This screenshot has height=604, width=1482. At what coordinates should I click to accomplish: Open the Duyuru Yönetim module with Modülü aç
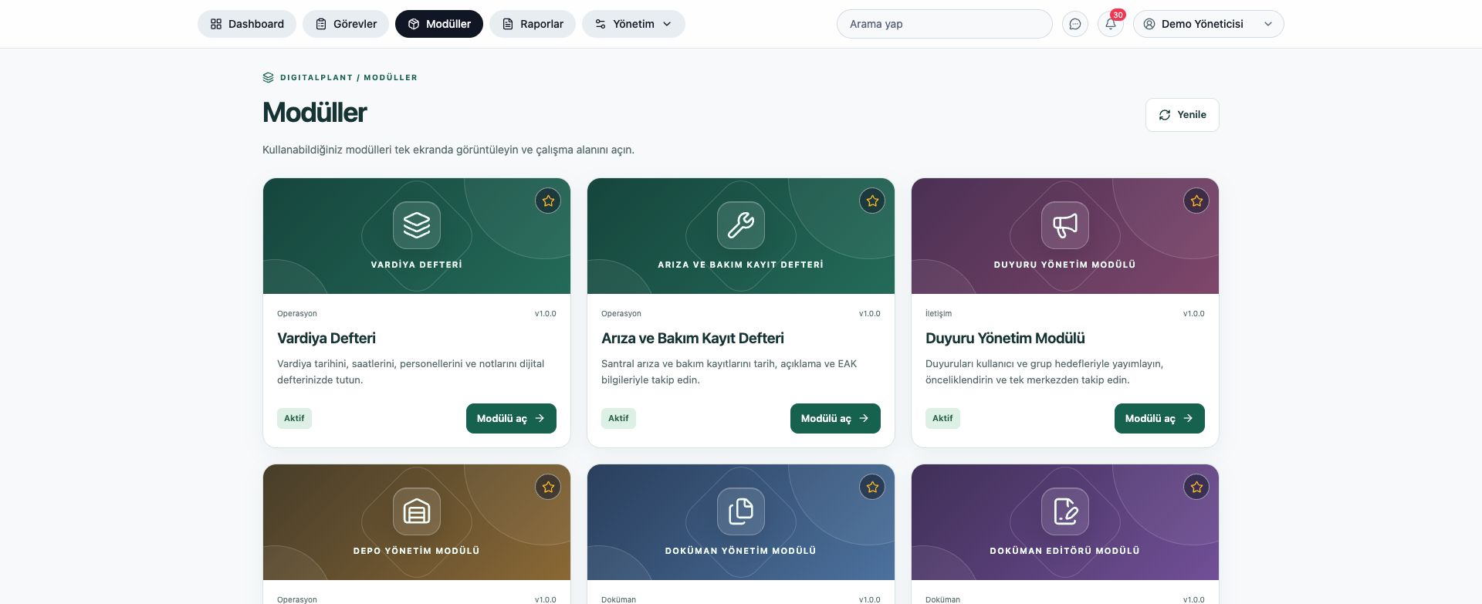pos(1159,418)
